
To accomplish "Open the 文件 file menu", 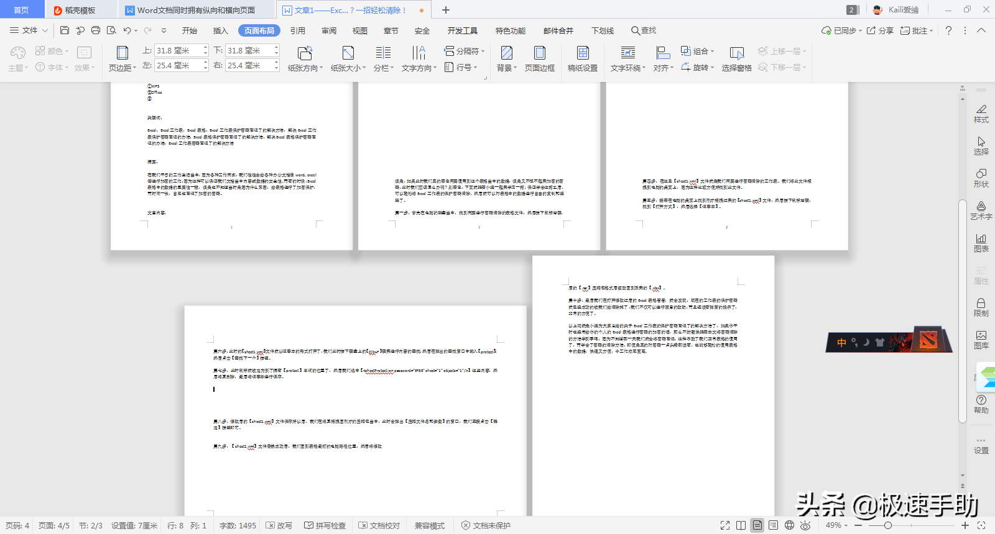I will click(29, 30).
